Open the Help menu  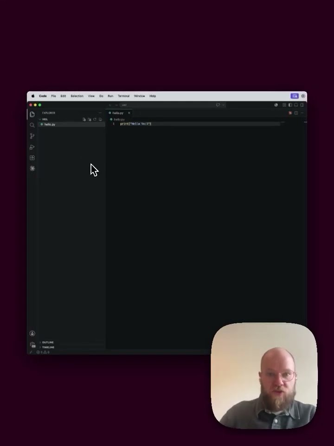pyautogui.click(x=153, y=96)
